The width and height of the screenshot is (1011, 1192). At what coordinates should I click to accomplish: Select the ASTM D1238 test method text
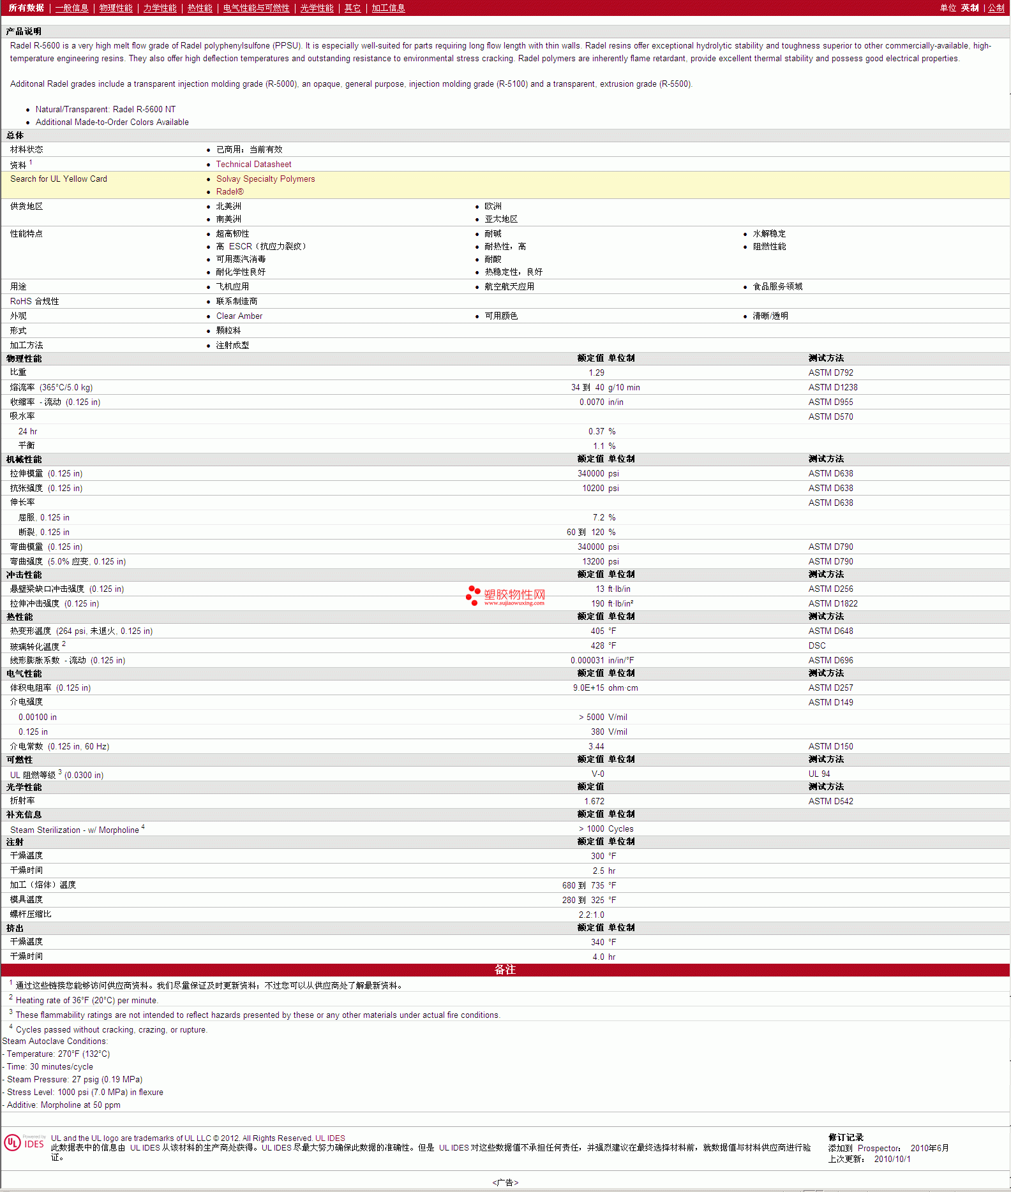click(x=833, y=387)
